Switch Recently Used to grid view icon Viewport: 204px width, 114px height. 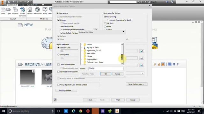[174, 64]
